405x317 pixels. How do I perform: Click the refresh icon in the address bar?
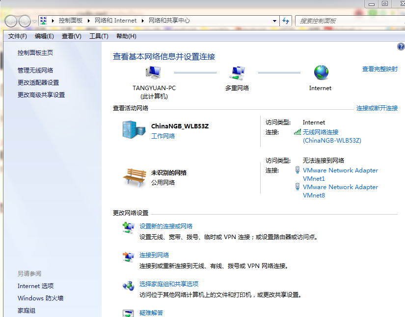coord(286,21)
